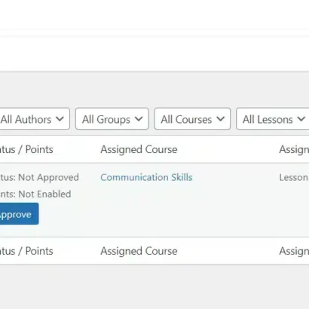
Task: Click the top Status / Points column header
Action: (x=26, y=149)
